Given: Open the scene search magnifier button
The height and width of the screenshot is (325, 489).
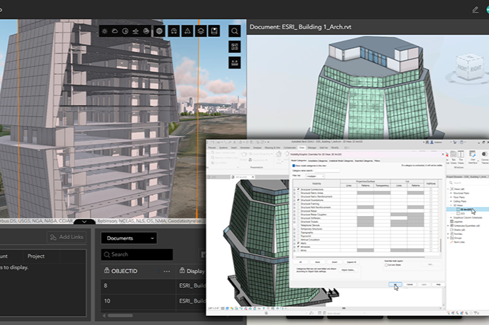Looking at the screenshot, I should [235, 31].
